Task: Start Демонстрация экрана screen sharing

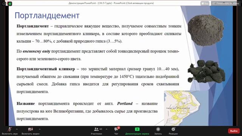Action: coord(137,131)
